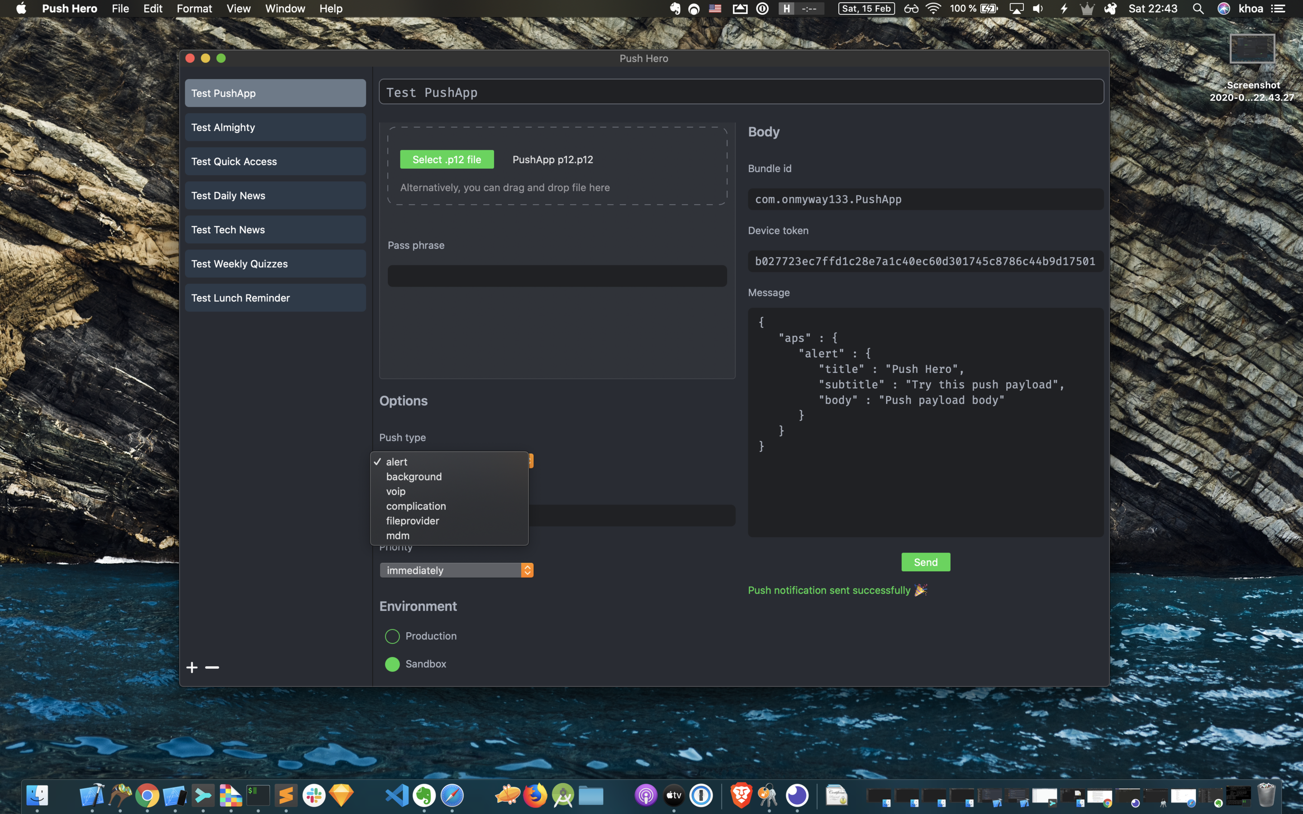Select the Sandbox environment radio button

[393, 664]
